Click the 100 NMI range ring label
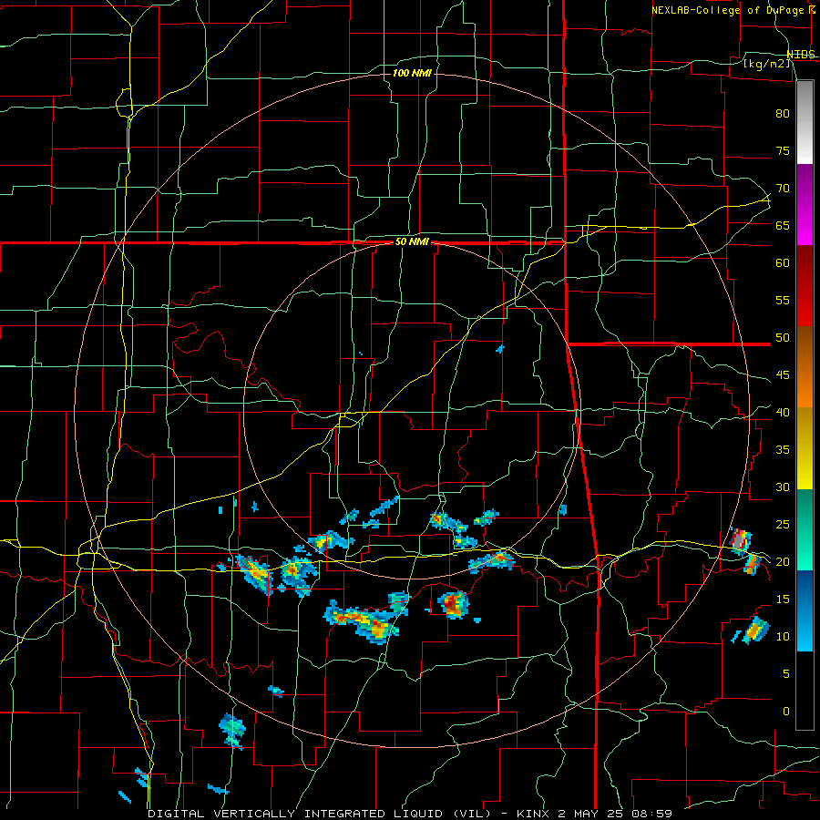Screen dimensions: 820x820 pyautogui.click(x=412, y=73)
